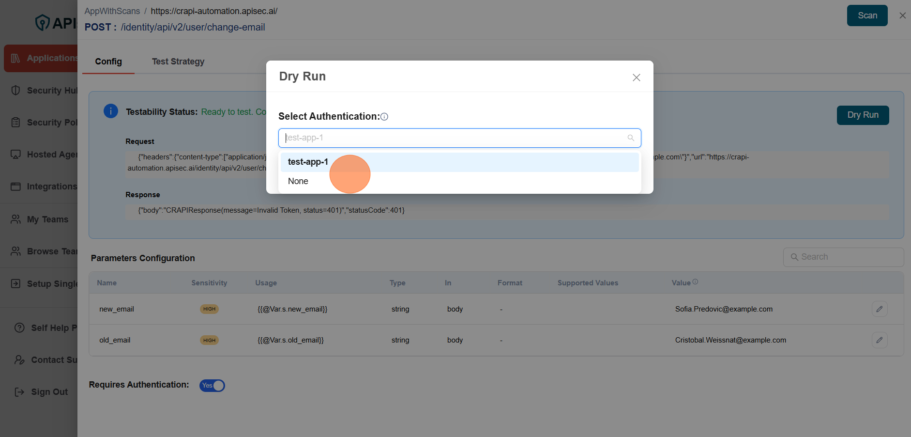The image size is (911, 437).
Task: Open Security Policies via the sidebar icon
Action: (15, 122)
